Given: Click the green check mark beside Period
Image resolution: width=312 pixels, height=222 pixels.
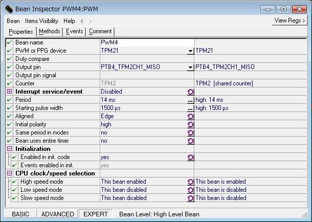Looking at the screenshot, I should 9,100.
